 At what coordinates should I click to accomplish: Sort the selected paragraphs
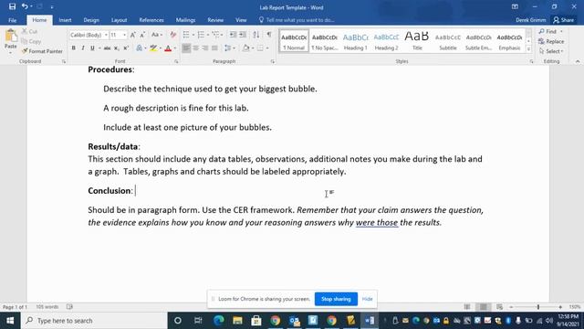[256, 35]
